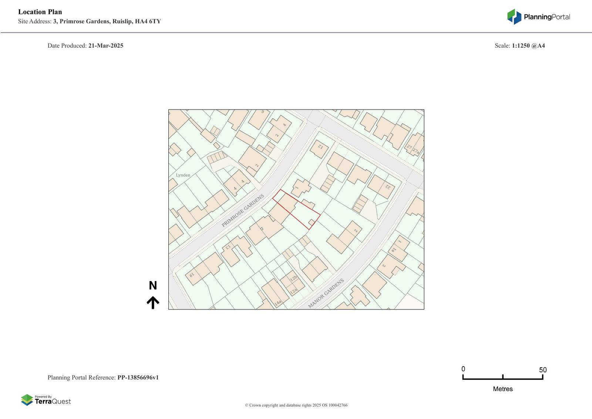Click the letter N compass marker
Image resolution: width=592 pixels, height=419 pixels.
pos(153,285)
